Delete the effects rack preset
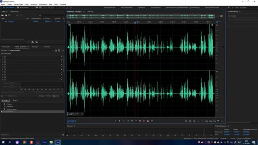 (59, 50)
